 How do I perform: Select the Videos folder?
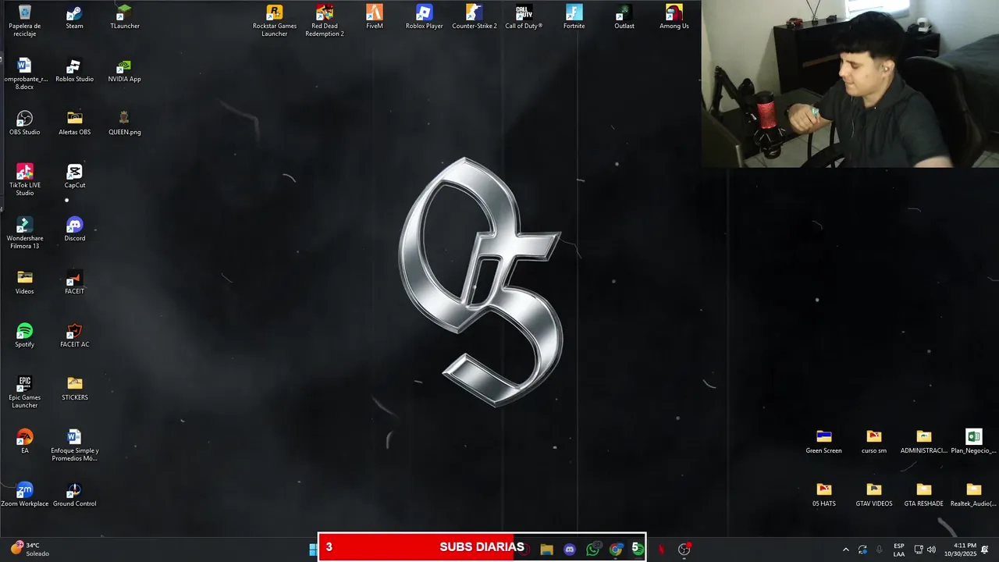tap(24, 283)
